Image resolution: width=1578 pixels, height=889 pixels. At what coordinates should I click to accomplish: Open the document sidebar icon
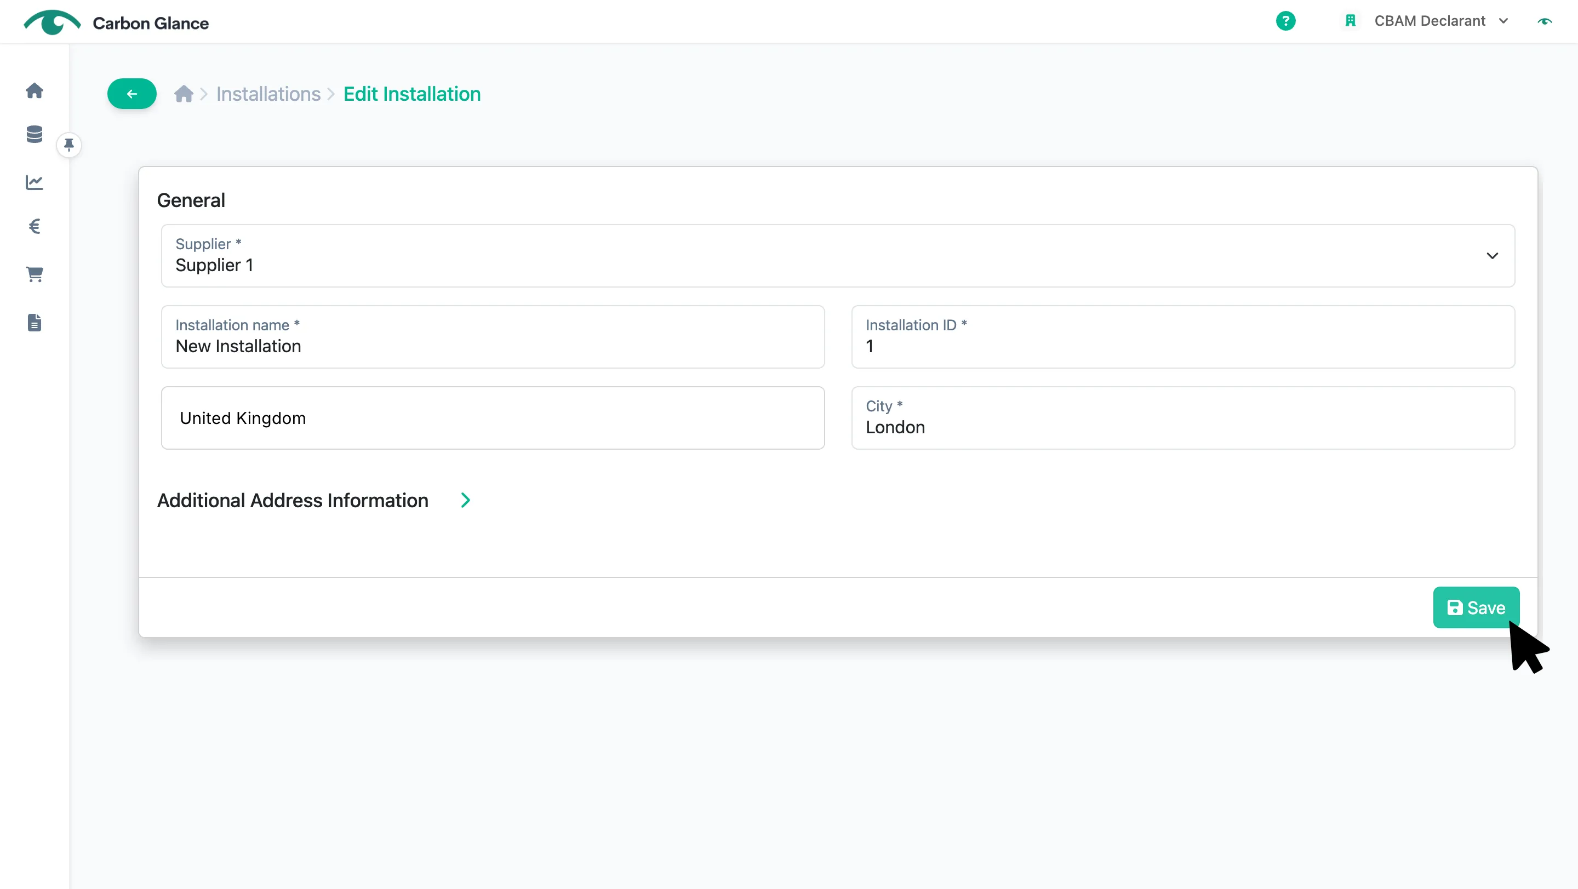tap(35, 323)
